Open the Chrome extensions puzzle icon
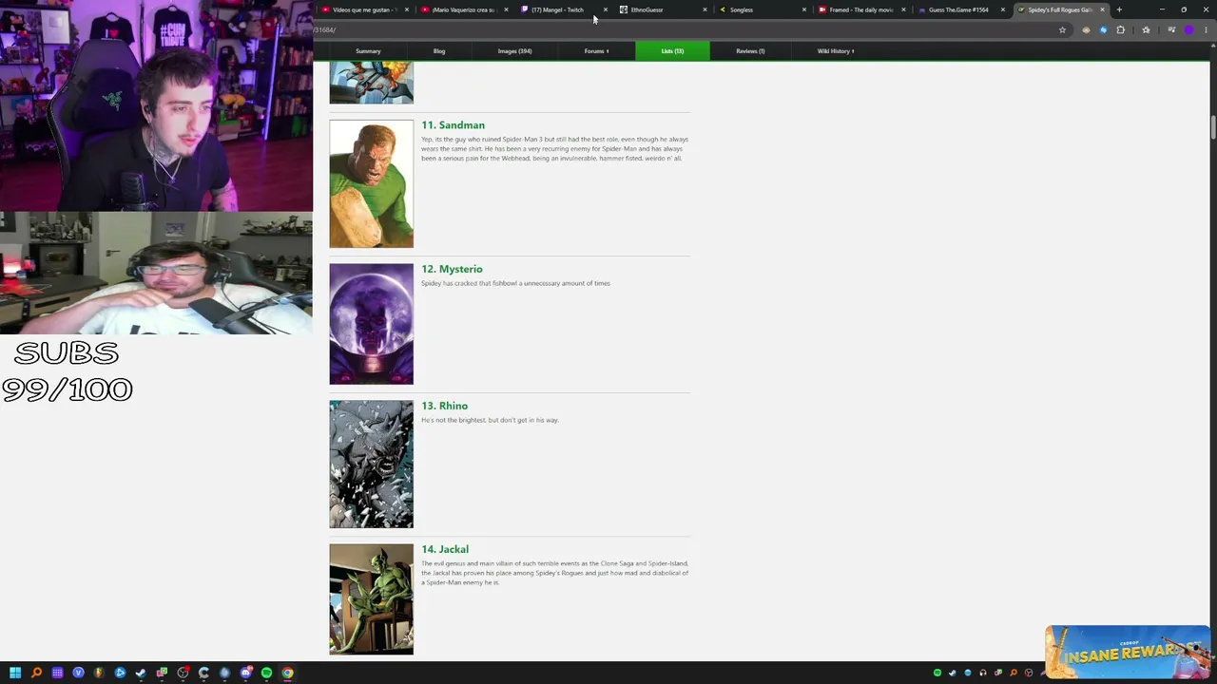Viewport: 1217px width, 684px height. click(1120, 29)
